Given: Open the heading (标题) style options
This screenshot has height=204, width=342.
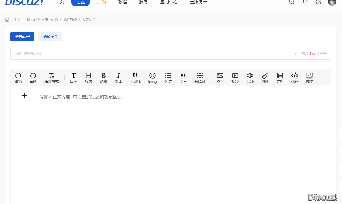Looking at the screenshot, I should pos(88,78).
